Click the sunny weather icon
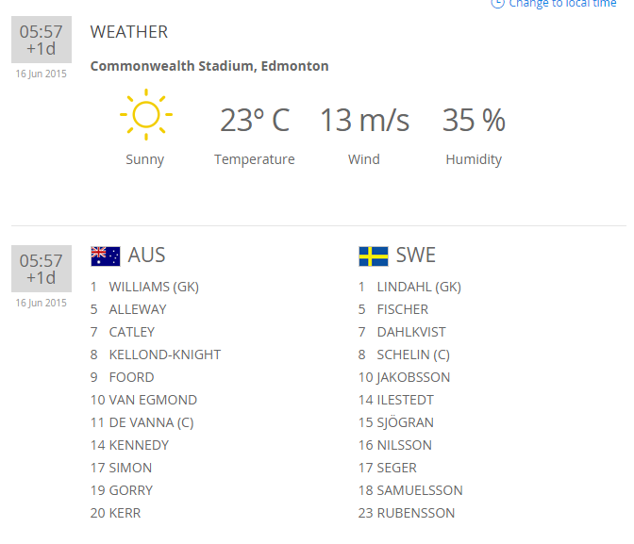 (x=145, y=115)
